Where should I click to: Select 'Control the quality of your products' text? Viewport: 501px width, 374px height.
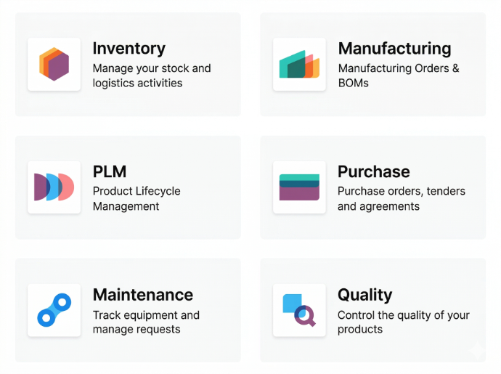[x=404, y=322]
